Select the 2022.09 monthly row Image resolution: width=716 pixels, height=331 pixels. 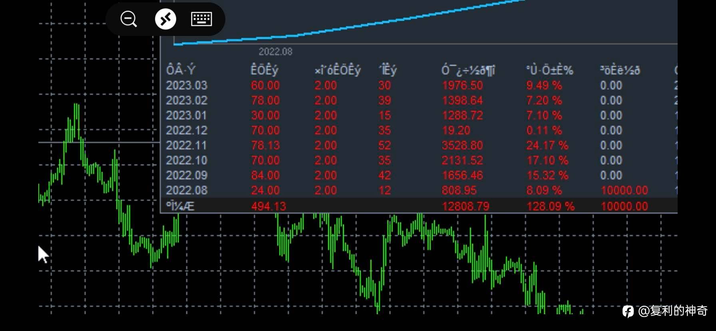tap(419, 175)
